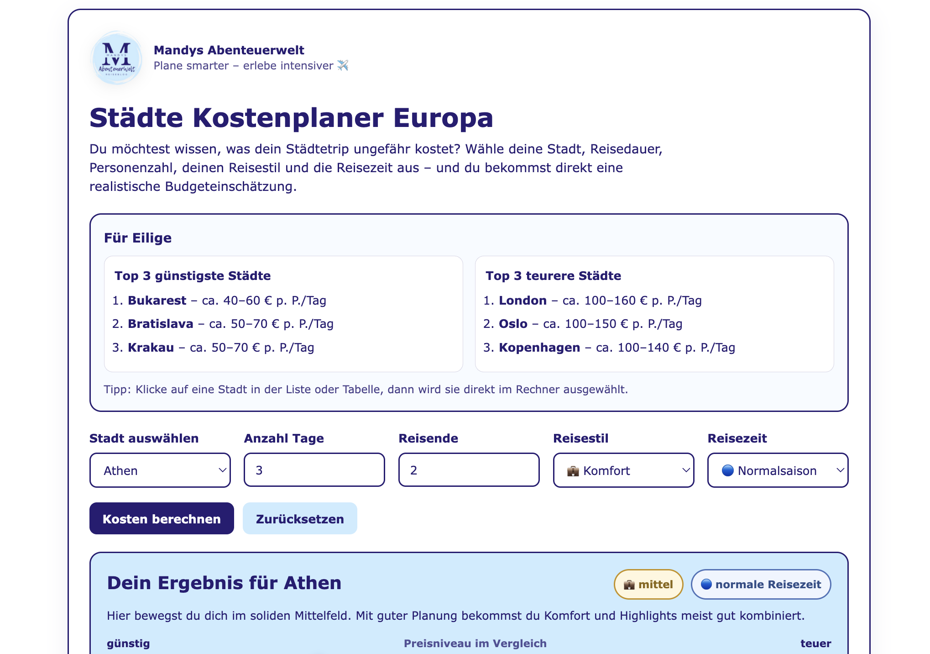The height and width of the screenshot is (654, 930).
Task: Click the Zurücksetzen button
Action: point(300,519)
